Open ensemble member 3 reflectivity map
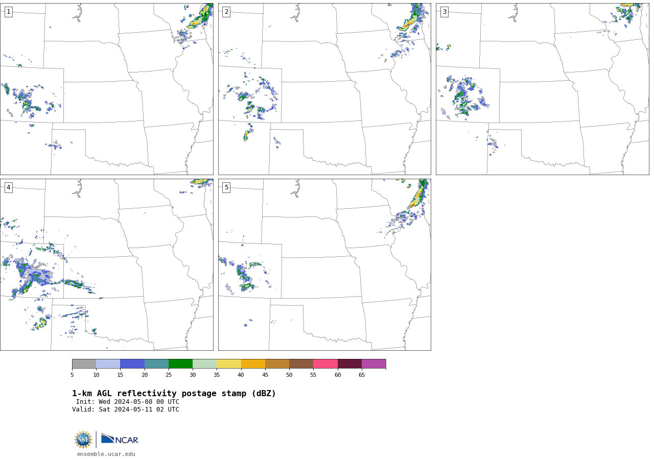The height and width of the screenshot is (460, 654). [543, 89]
